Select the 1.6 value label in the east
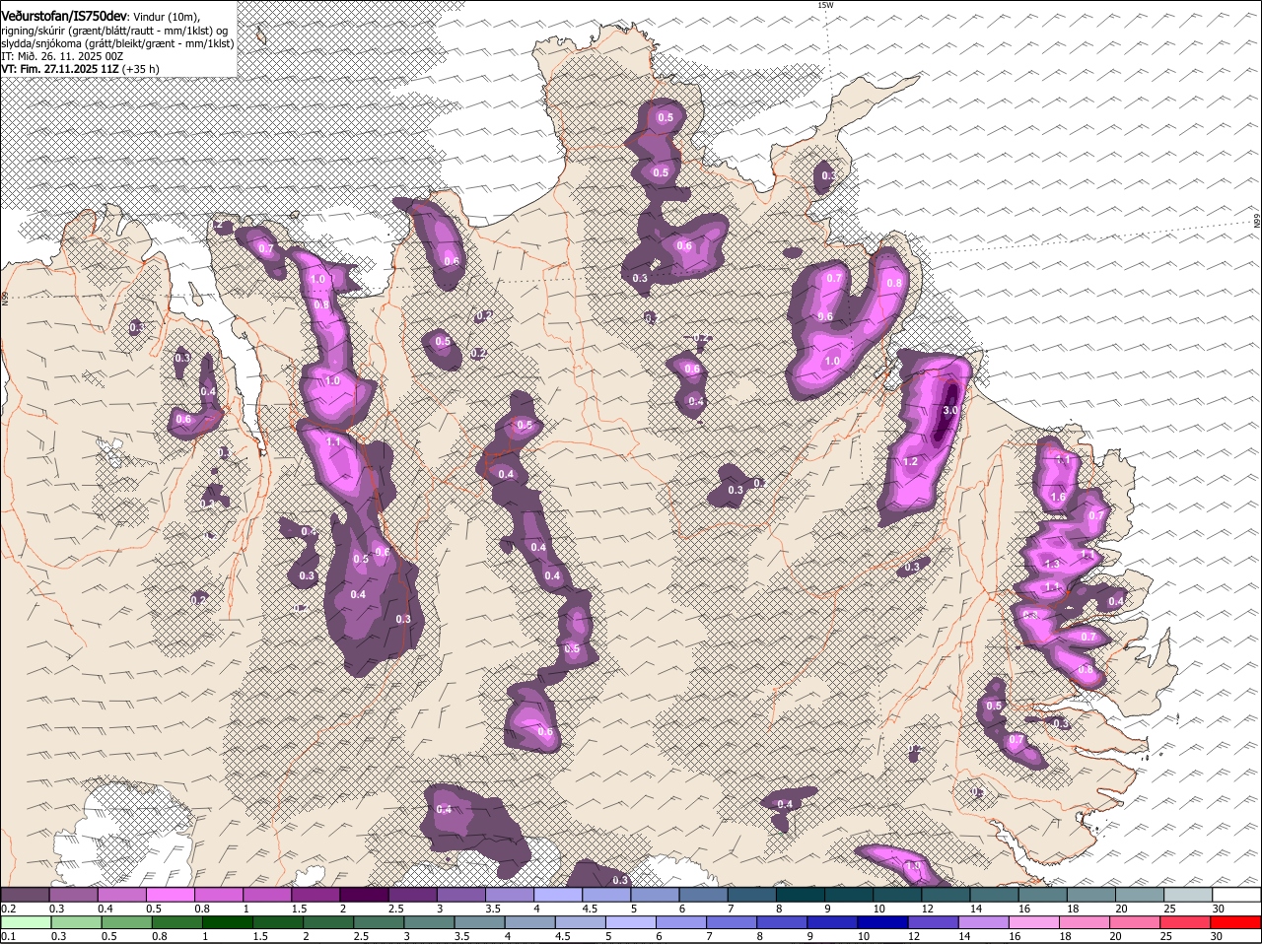Image resolution: width=1262 pixels, height=944 pixels. pos(1058,498)
